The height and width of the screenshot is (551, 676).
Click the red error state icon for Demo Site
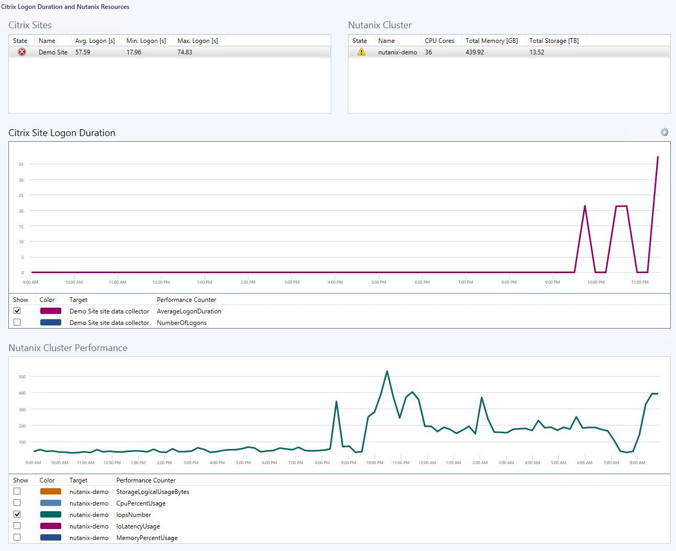(22, 52)
